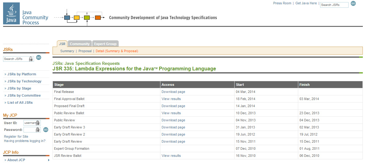Click the lock icon in Password field
This screenshot has width=365, height=163.
(x=38, y=130)
